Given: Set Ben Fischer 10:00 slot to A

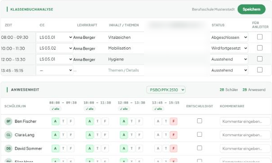Looking at the screenshot, I should pos(89,121).
